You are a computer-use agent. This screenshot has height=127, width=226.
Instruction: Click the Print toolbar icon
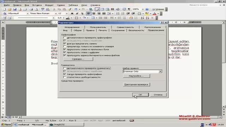(31, 10)
